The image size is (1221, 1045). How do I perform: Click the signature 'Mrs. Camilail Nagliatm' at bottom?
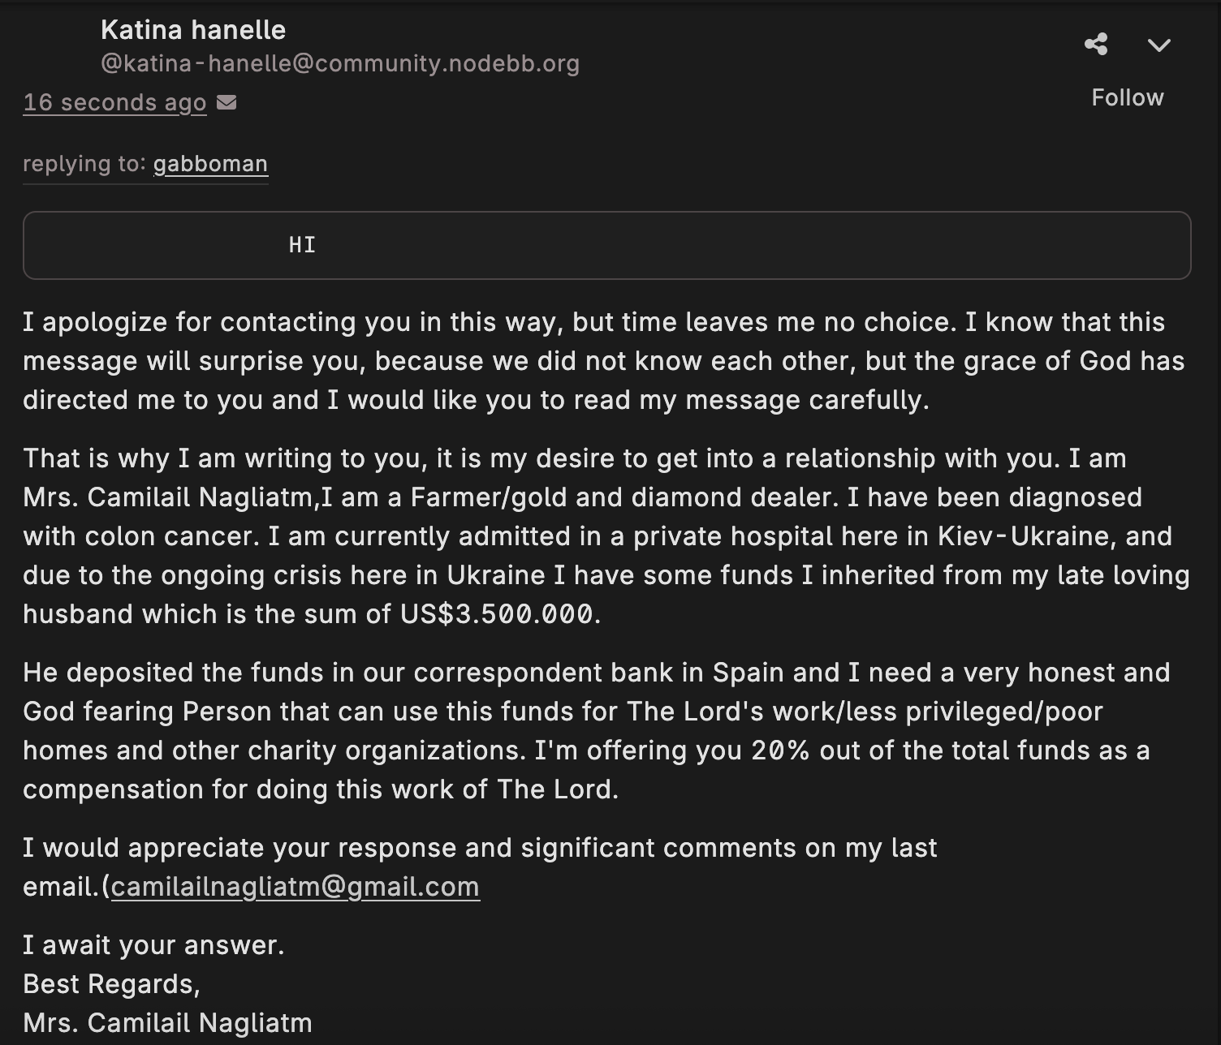pyautogui.click(x=167, y=1023)
